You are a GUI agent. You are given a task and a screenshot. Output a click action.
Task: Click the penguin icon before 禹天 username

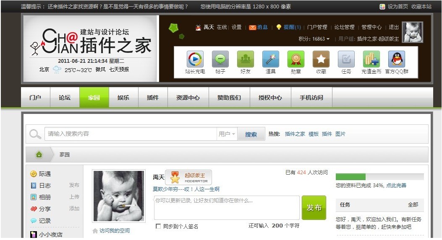coord(198,27)
